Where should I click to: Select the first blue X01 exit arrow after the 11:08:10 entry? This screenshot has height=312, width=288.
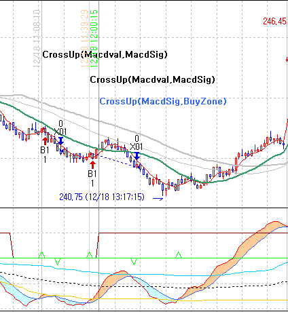coord(60,140)
